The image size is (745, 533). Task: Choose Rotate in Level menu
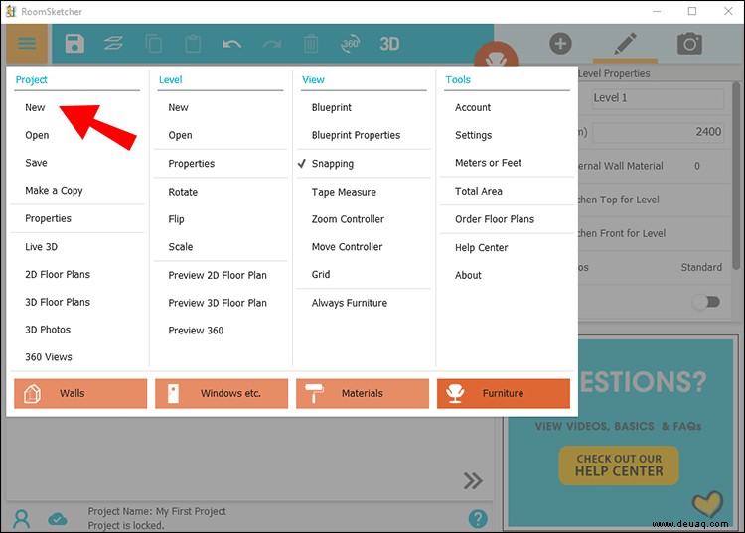click(x=183, y=192)
